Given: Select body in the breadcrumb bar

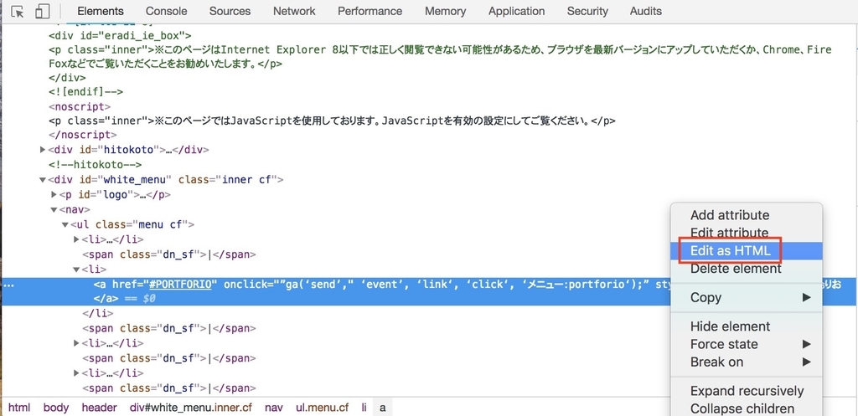Looking at the screenshot, I should [x=56, y=408].
